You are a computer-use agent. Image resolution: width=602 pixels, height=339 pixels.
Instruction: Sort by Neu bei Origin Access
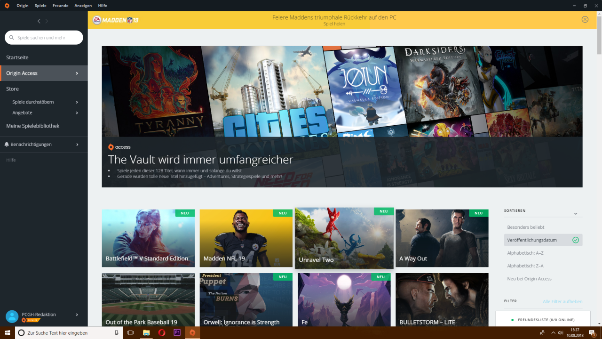[x=530, y=279]
